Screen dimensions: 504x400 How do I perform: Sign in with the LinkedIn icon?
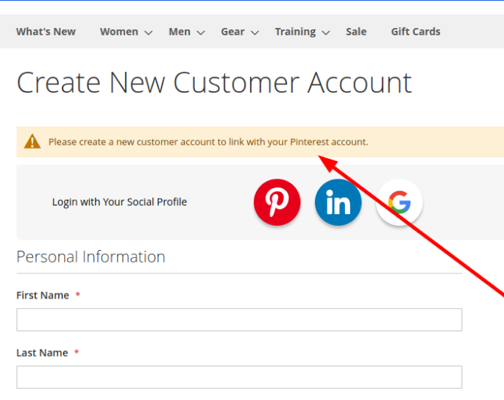[x=338, y=202]
